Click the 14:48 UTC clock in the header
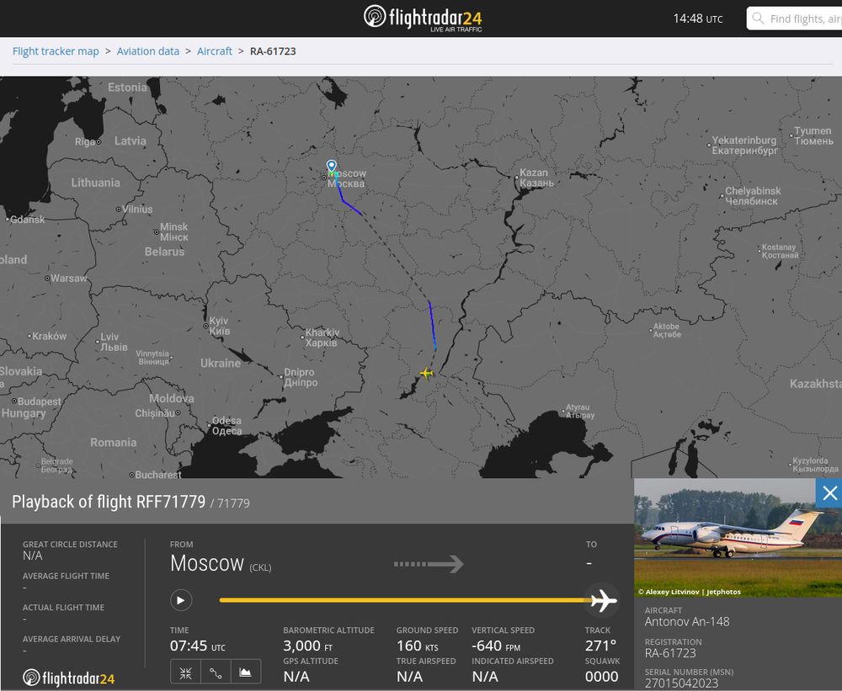 pyautogui.click(x=697, y=19)
